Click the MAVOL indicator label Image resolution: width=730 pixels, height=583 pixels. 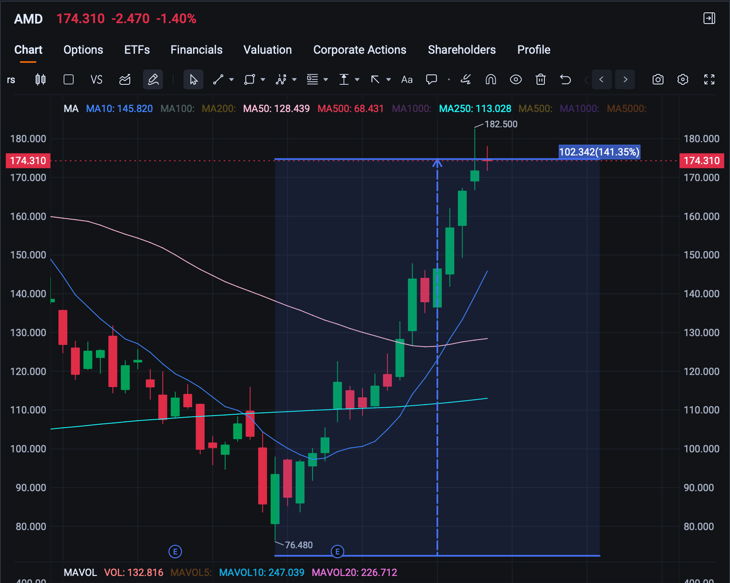[x=80, y=573]
